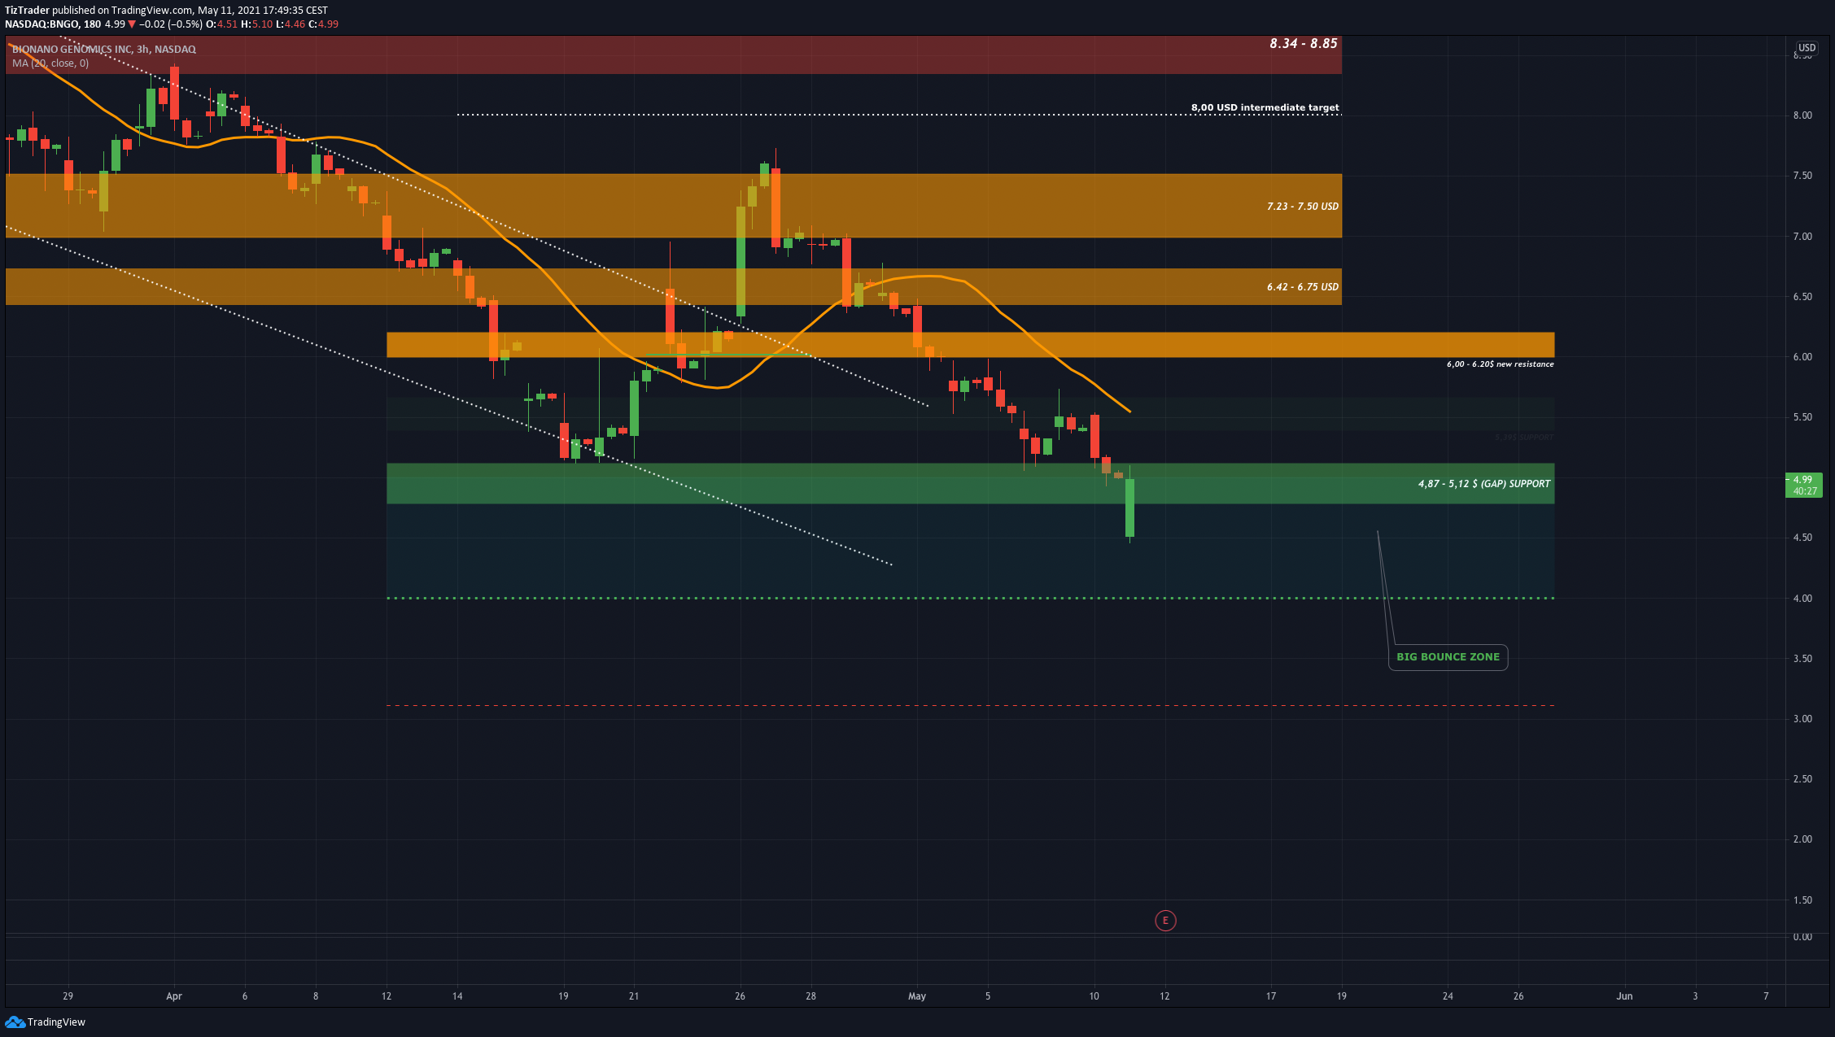Click the green gap support zone band
The width and height of the screenshot is (1835, 1037).
(970, 484)
